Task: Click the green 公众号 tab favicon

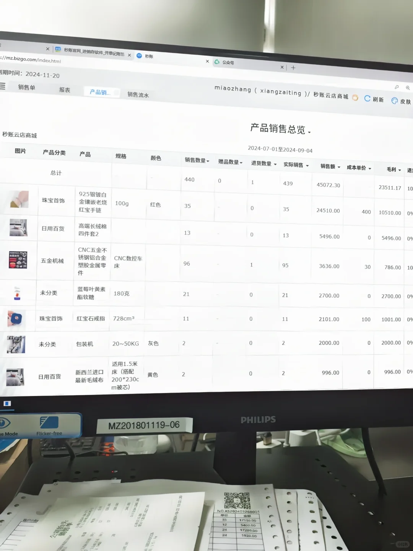Action: (x=217, y=62)
